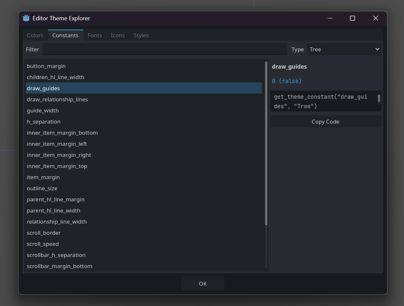
Task: Select inner_item_margin_top entry
Action: 144,166
